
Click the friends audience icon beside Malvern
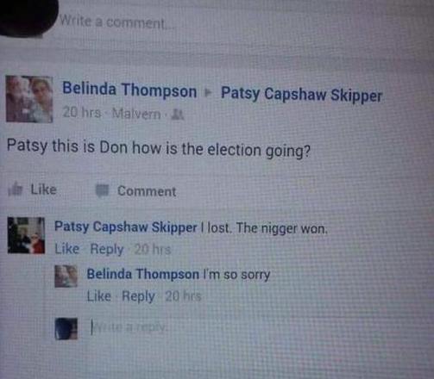click(178, 115)
